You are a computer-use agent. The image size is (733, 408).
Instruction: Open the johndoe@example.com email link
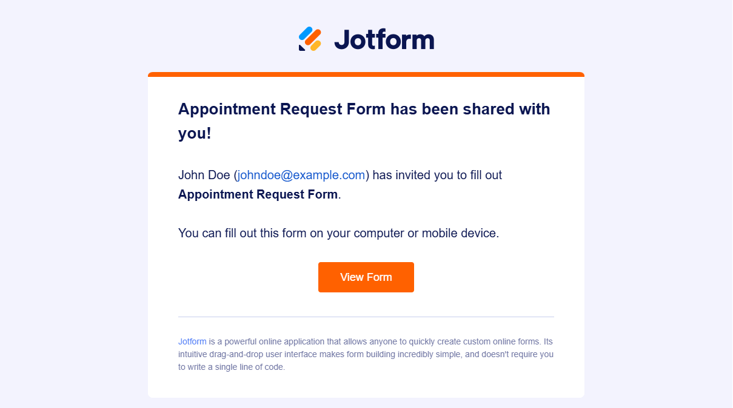301,176
